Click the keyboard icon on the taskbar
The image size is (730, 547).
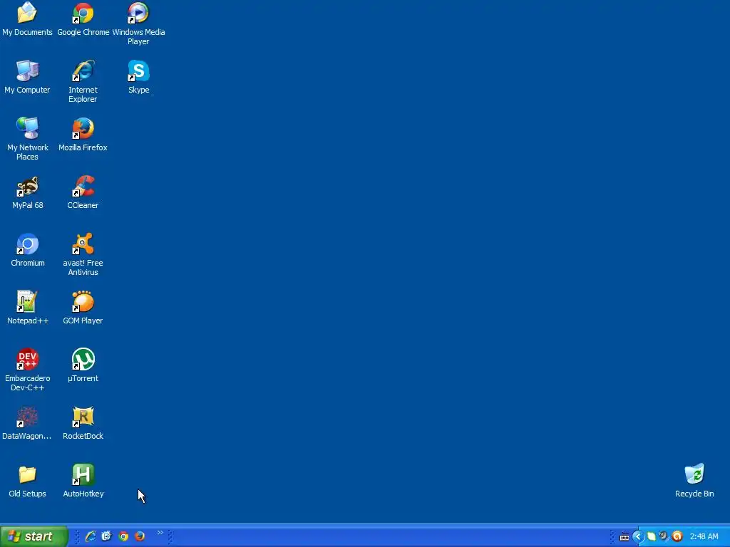tap(624, 537)
